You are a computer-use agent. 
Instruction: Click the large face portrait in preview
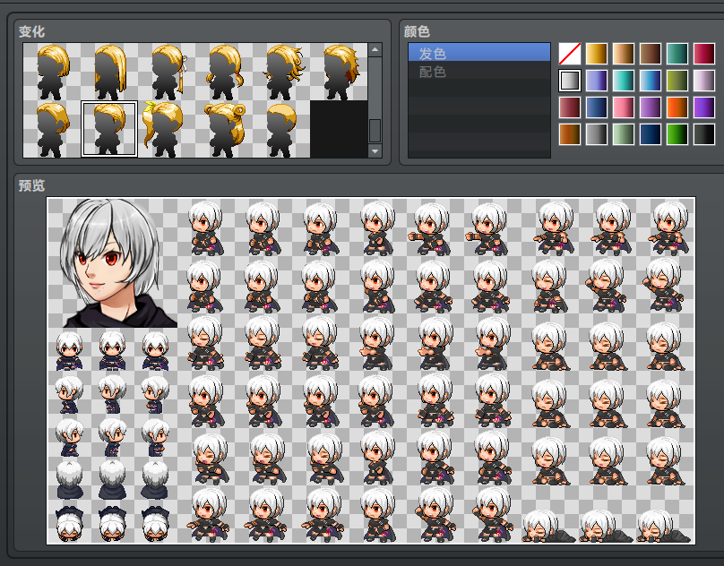(113, 262)
